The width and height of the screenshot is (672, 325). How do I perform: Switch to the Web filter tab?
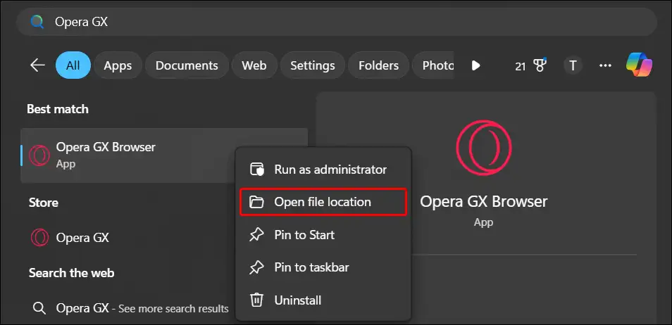point(254,65)
